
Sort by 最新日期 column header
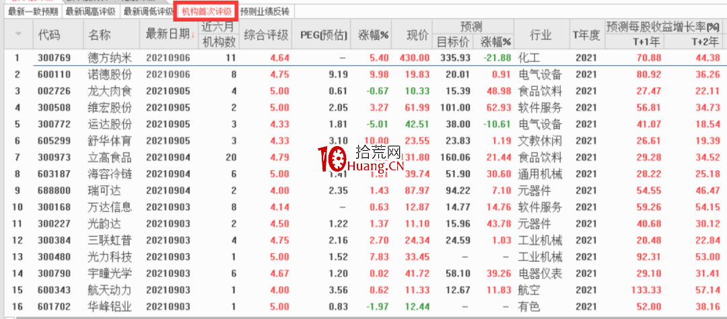[x=169, y=34]
